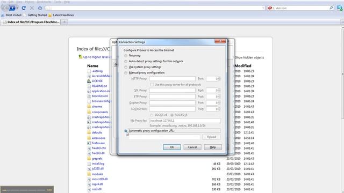
Task: Click the Ask.com search engine icon
Action: point(270,8)
